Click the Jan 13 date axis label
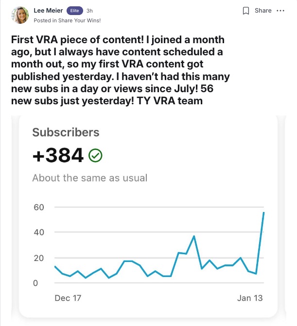297x326 pixels. pyautogui.click(x=250, y=298)
